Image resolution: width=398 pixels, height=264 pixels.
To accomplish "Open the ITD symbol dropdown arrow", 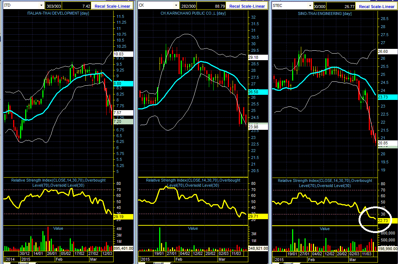I will tap(41, 5).
